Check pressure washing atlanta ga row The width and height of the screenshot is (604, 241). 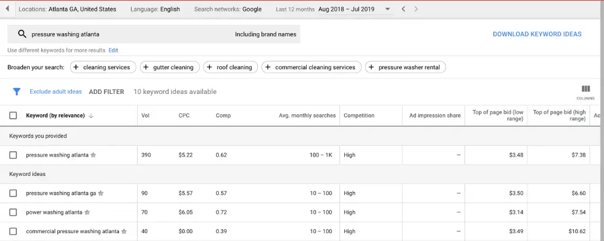pyautogui.click(x=13, y=193)
